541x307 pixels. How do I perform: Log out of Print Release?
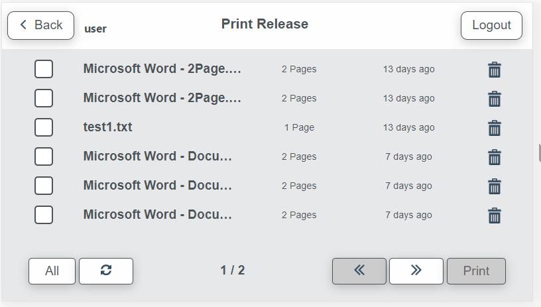pos(491,25)
